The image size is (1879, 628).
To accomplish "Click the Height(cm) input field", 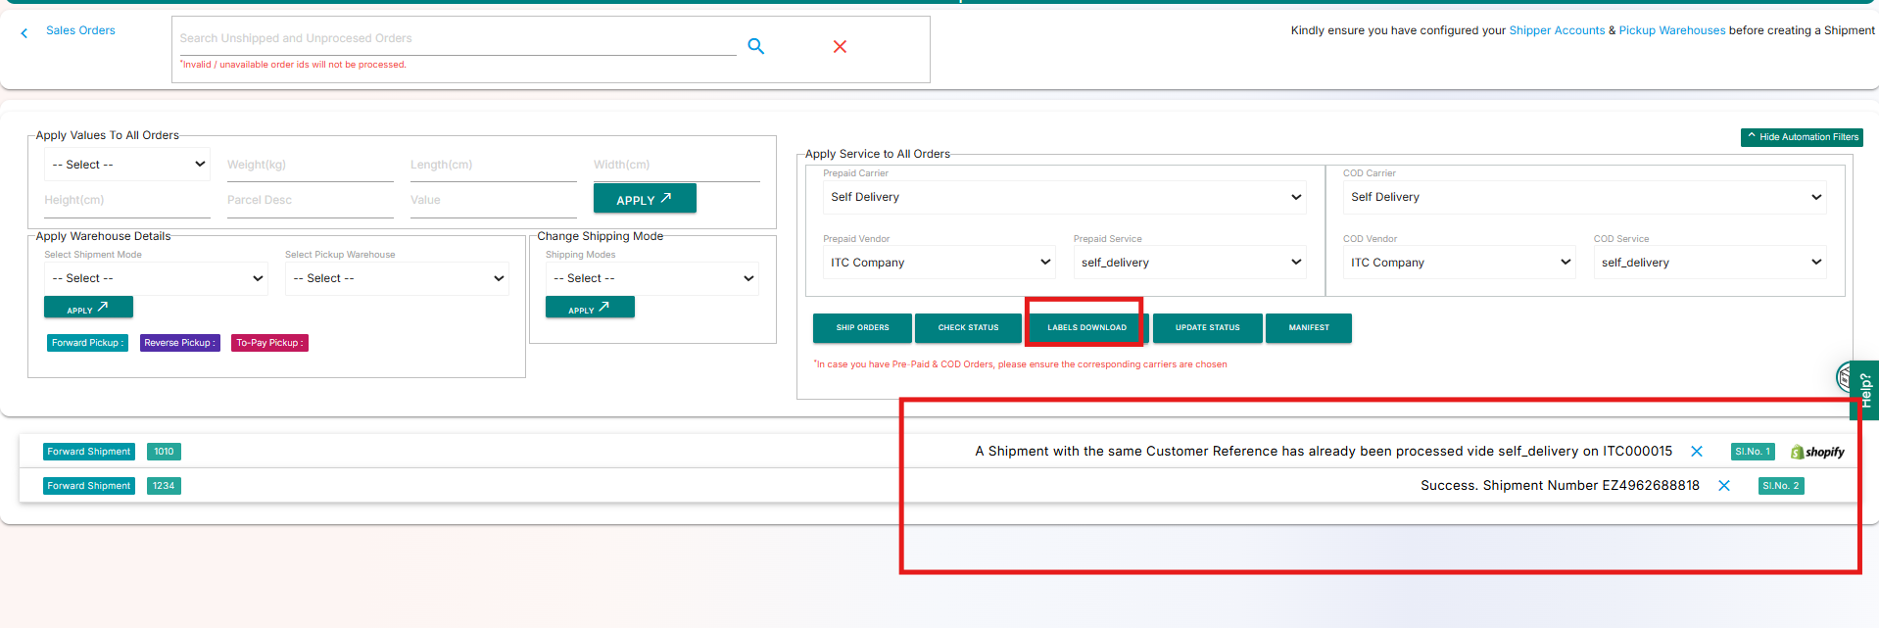I will (x=126, y=201).
